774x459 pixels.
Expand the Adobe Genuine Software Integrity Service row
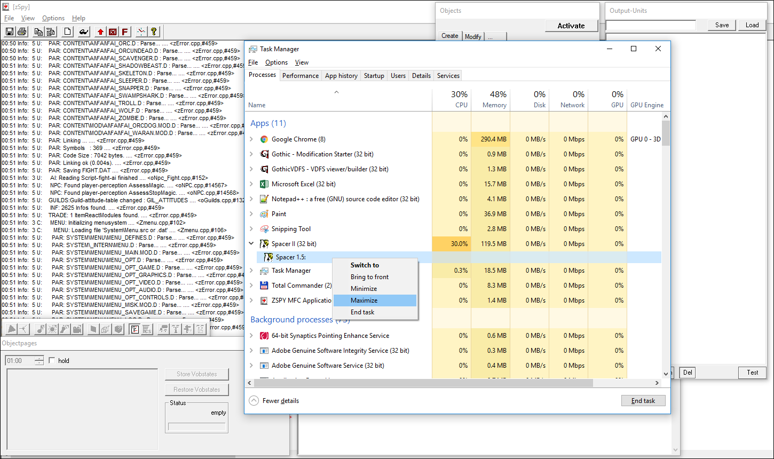(x=251, y=351)
